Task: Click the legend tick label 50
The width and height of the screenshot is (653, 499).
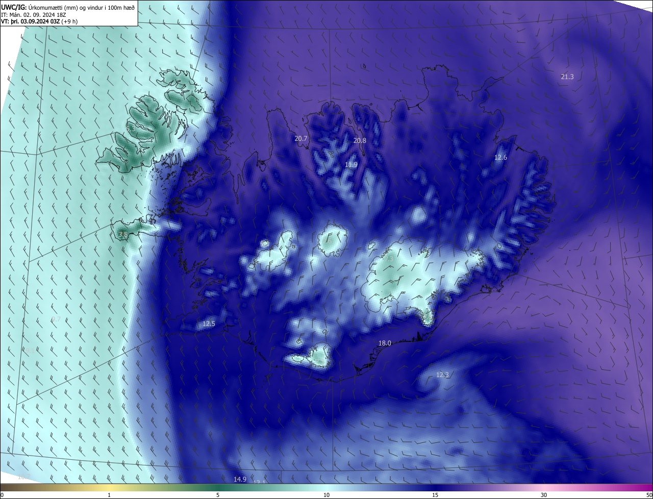Action: tap(648, 495)
